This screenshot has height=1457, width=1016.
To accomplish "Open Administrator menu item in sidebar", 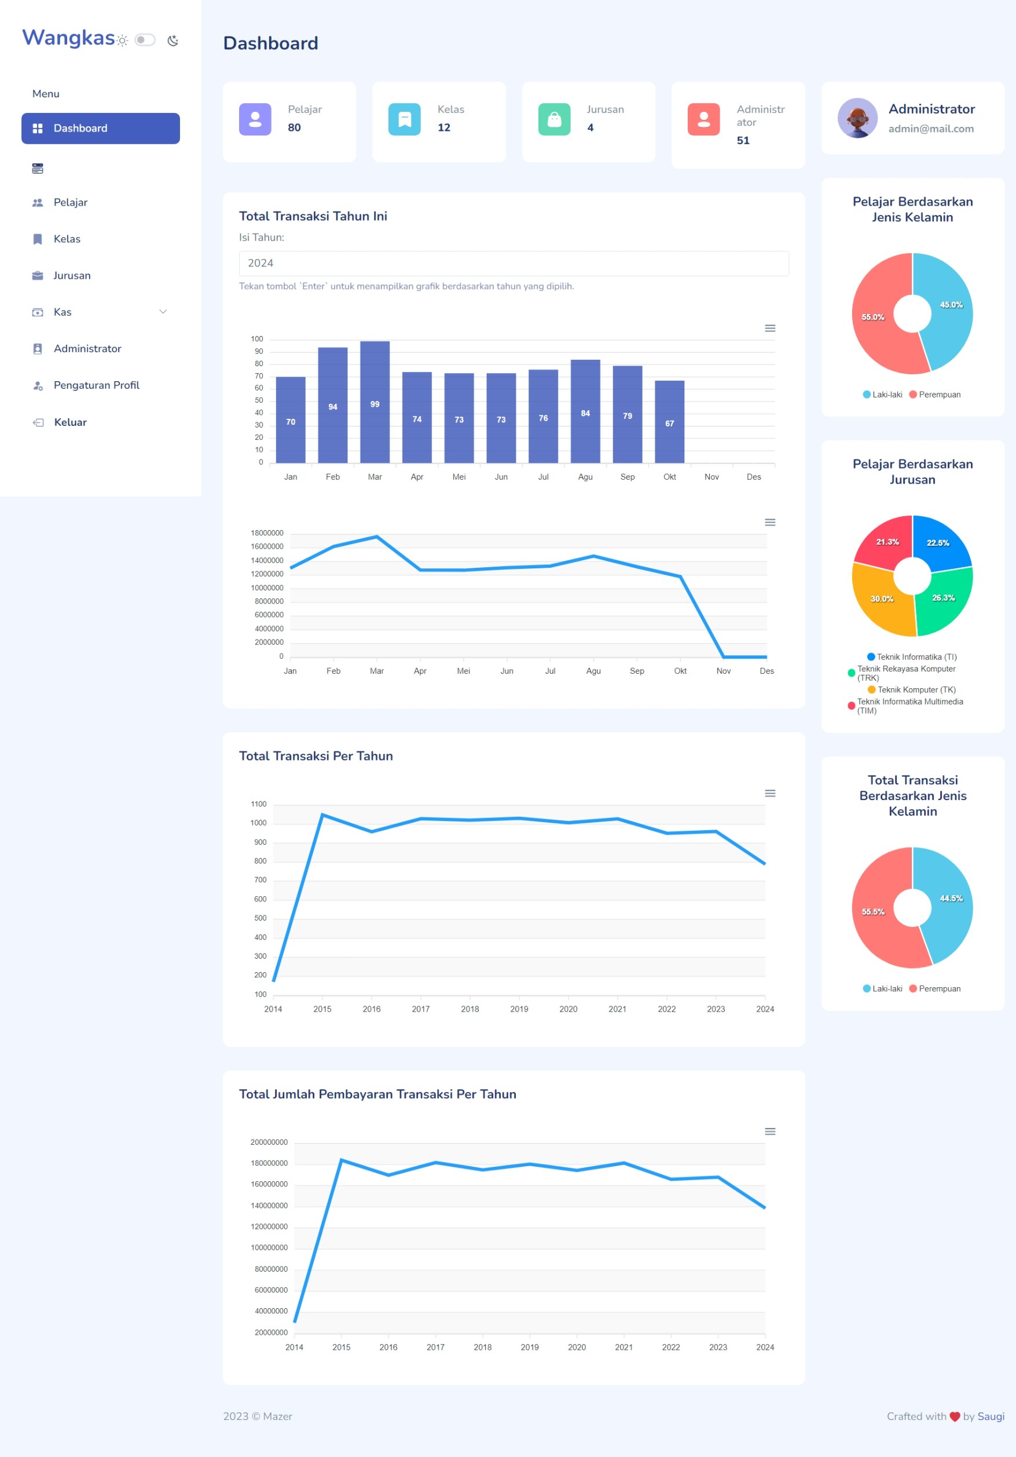I will (x=101, y=348).
